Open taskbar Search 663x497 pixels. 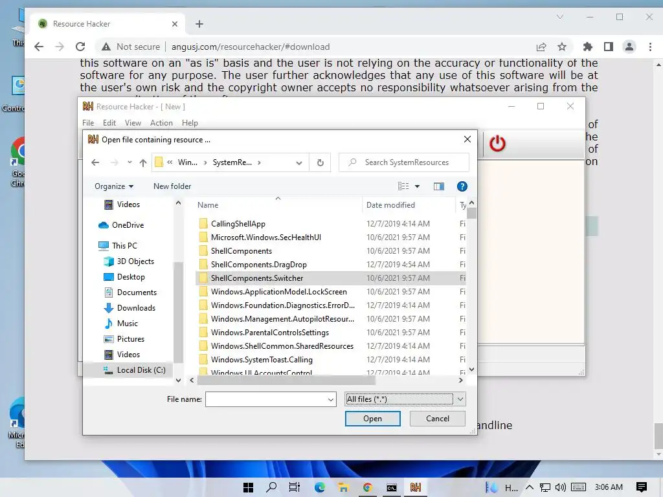(x=271, y=487)
